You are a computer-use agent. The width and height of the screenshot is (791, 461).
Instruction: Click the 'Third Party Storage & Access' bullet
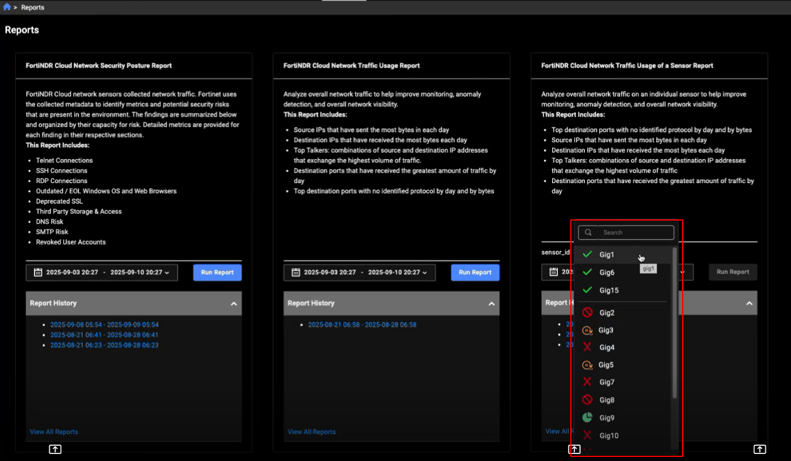[x=79, y=212]
